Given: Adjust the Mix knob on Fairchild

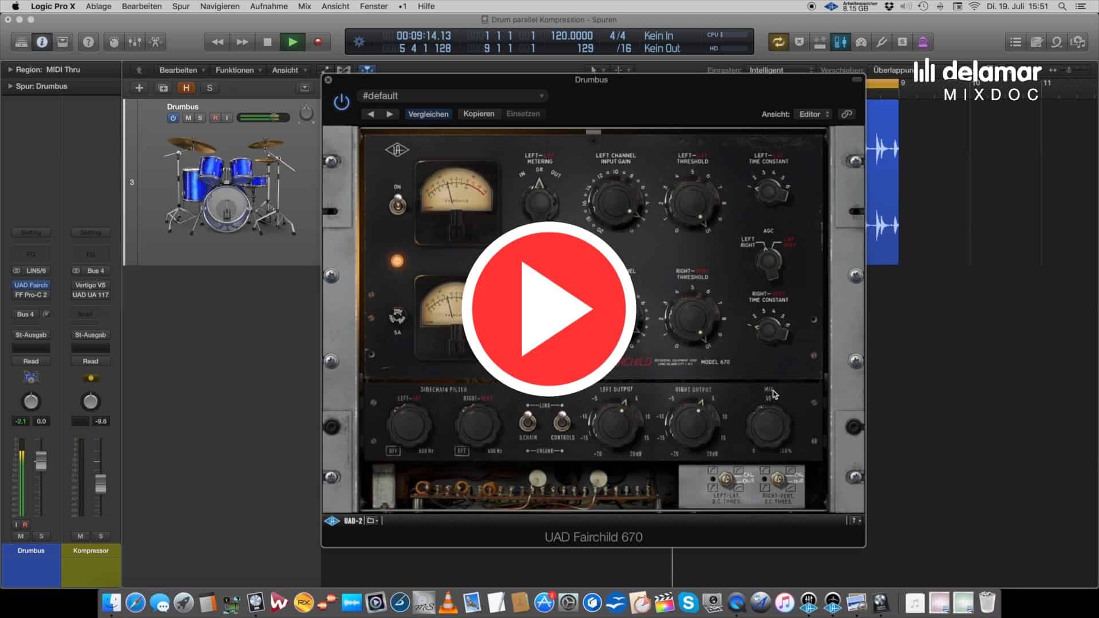Looking at the screenshot, I should [768, 426].
